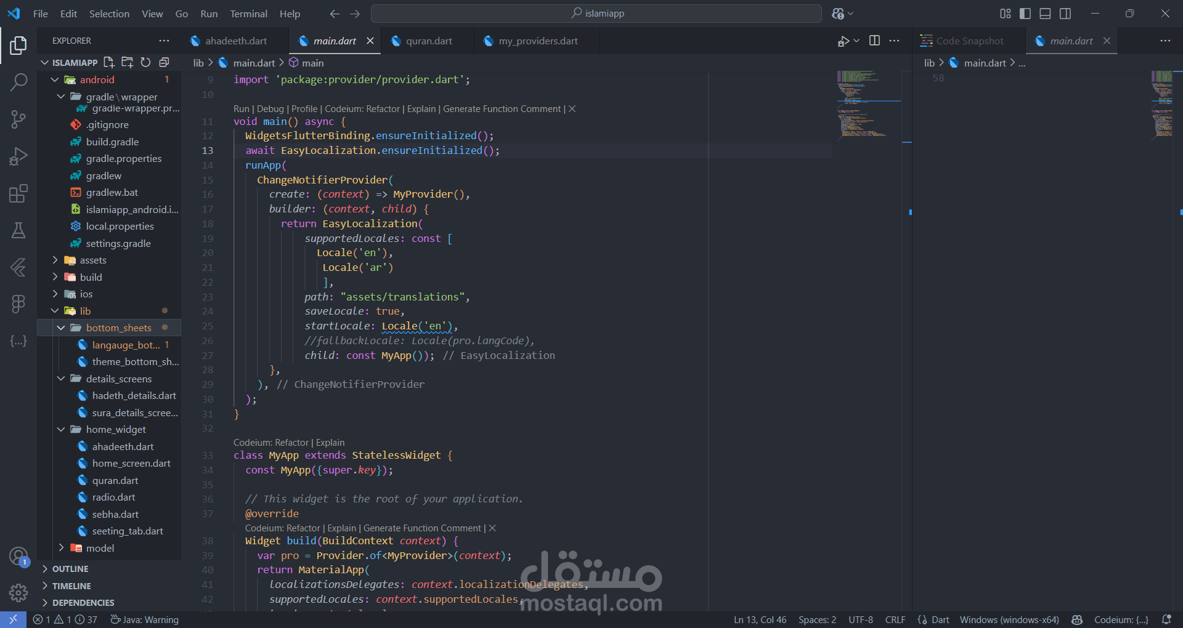Go forward with the navigation arrow

click(x=355, y=14)
